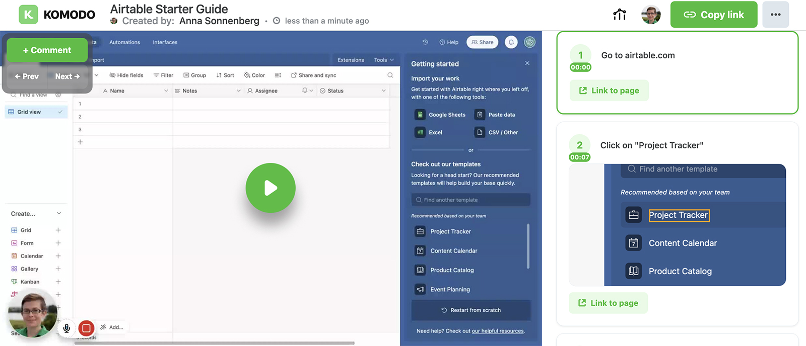The image size is (806, 346).
Task: Open the notifications bell icon
Action: point(511,42)
